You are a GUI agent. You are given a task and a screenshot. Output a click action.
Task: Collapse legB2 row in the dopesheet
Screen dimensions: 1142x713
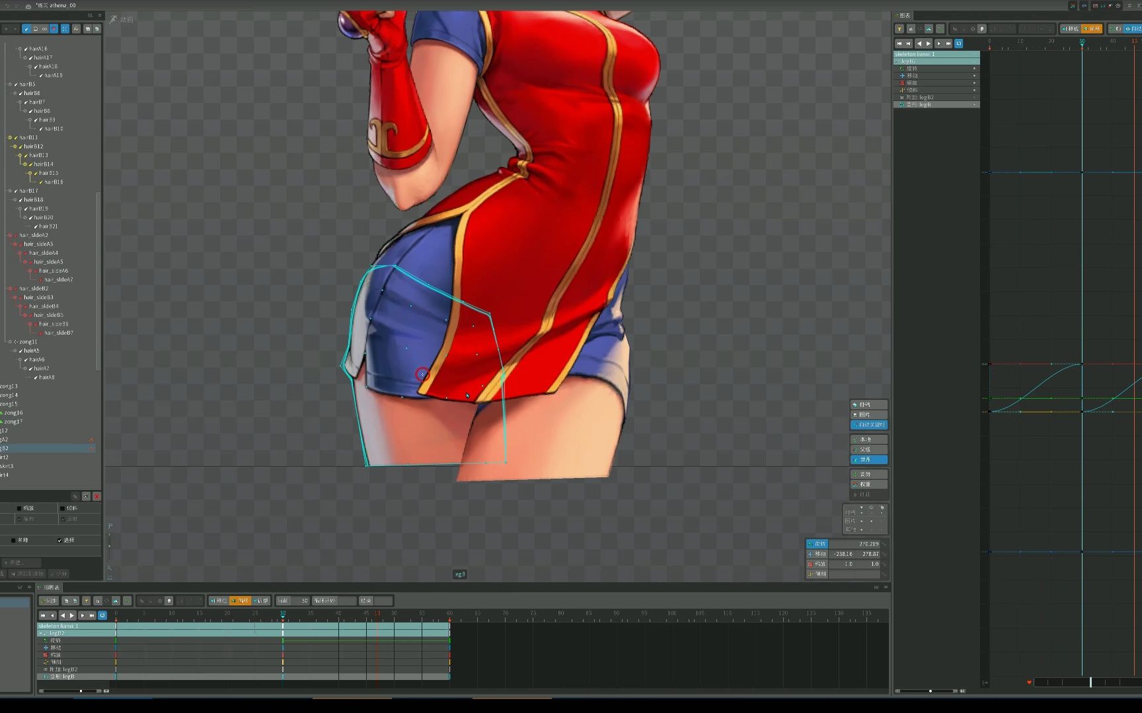click(40, 633)
